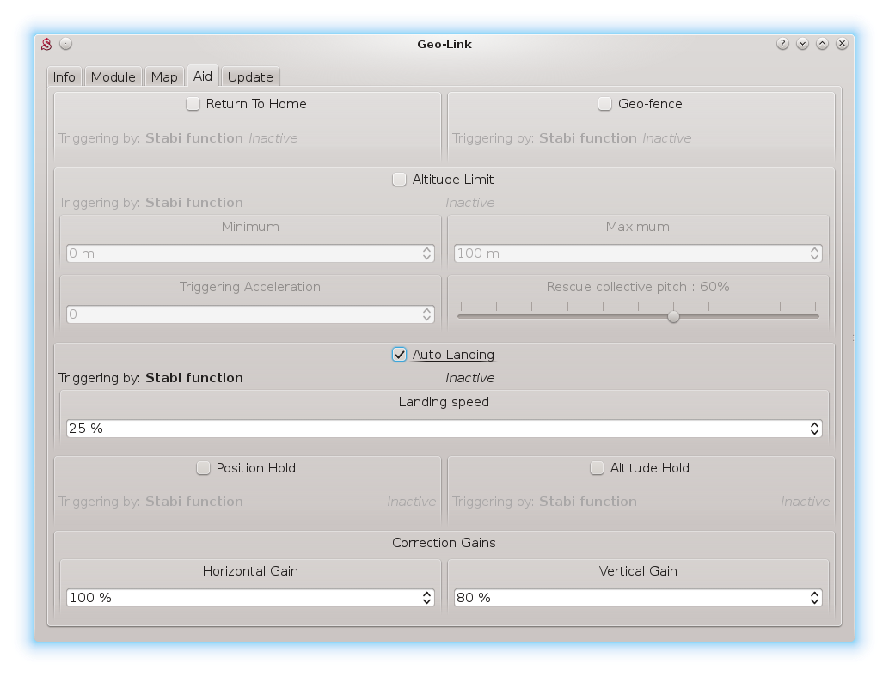The width and height of the screenshot is (889, 676).
Task: Click the title bar up-arrow maximize button
Action: pyautogui.click(x=822, y=44)
